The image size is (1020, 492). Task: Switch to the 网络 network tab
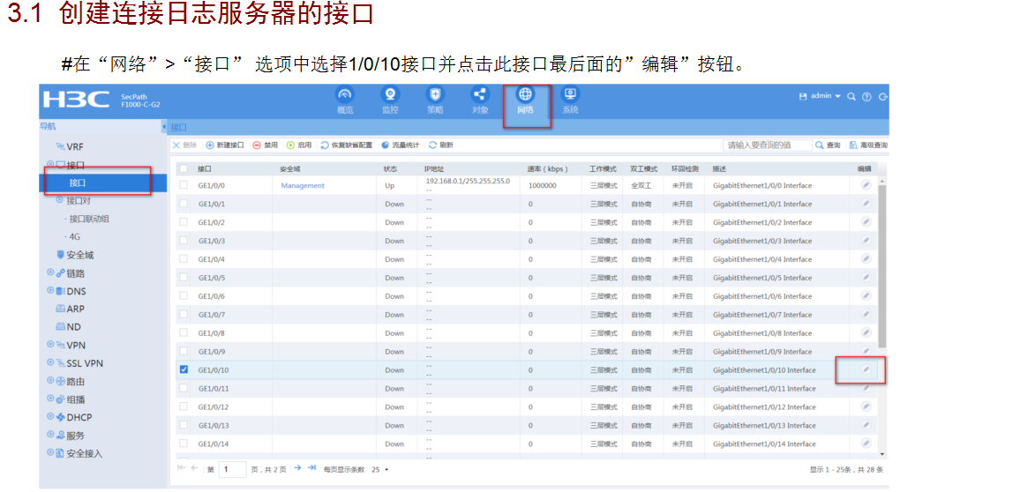tap(526, 100)
